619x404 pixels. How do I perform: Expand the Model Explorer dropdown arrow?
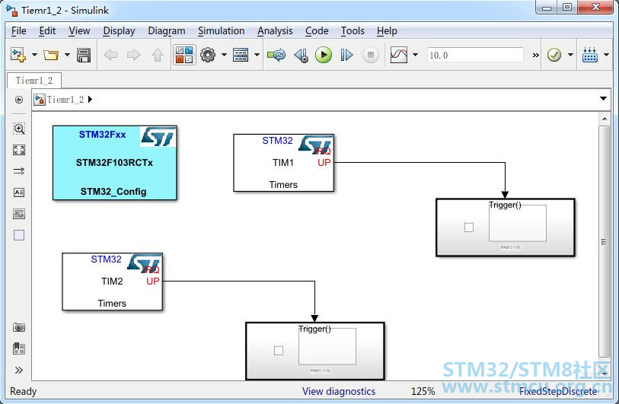[x=257, y=55]
